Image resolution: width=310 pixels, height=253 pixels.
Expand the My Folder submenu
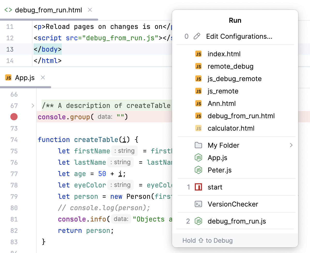pyautogui.click(x=291, y=145)
